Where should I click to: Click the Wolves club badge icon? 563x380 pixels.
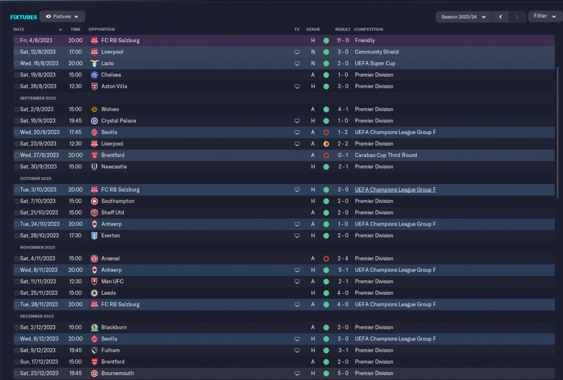pos(94,109)
